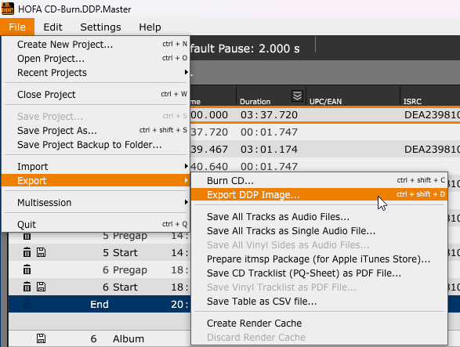Choose Save CD Tracklist as PDF File

(319, 273)
